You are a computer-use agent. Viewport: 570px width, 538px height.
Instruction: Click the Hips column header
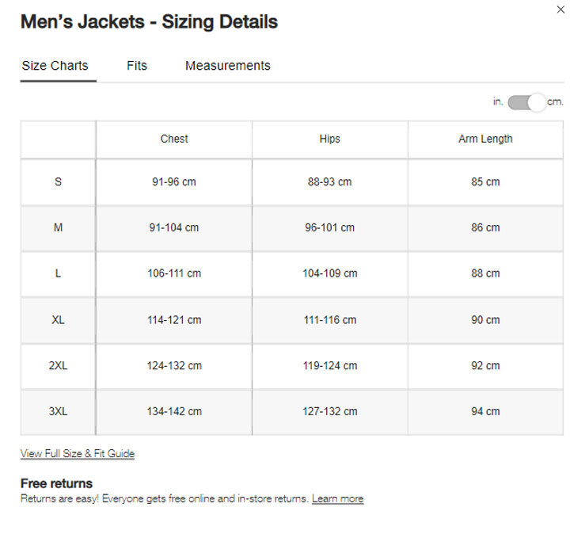tap(330, 139)
